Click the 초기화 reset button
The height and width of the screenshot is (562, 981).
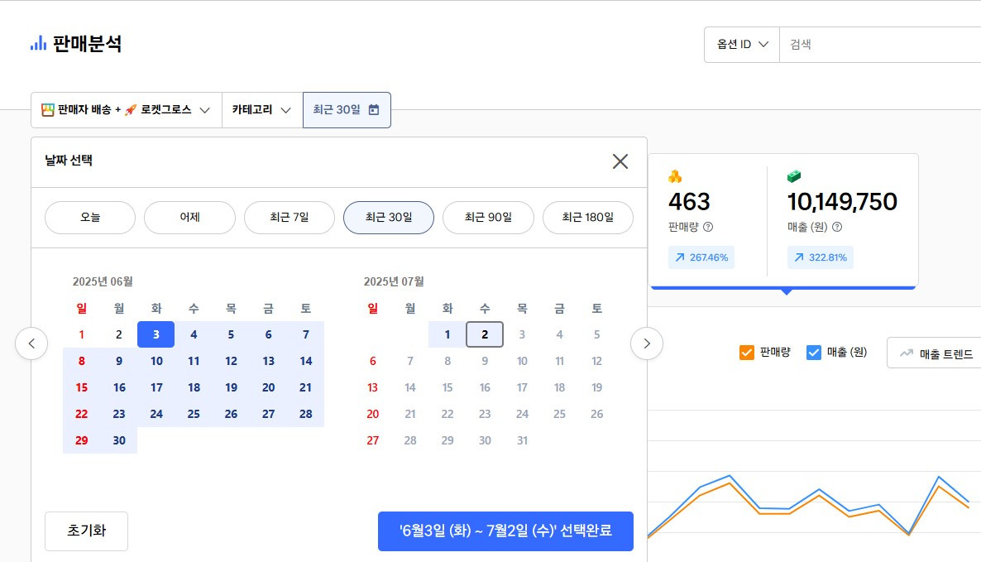(x=86, y=531)
